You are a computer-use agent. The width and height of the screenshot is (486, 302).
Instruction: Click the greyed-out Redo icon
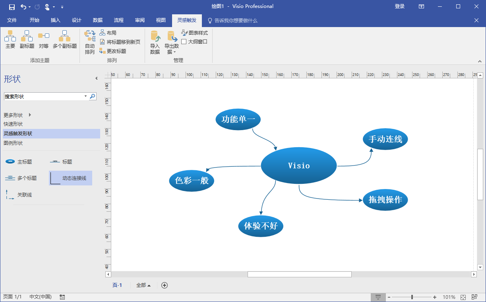click(x=37, y=7)
